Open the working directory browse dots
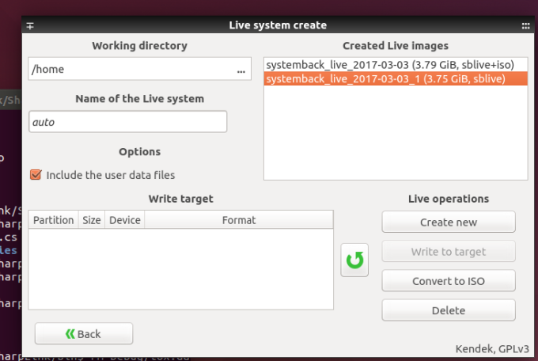This screenshot has height=361, width=538. tap(241, 70)
